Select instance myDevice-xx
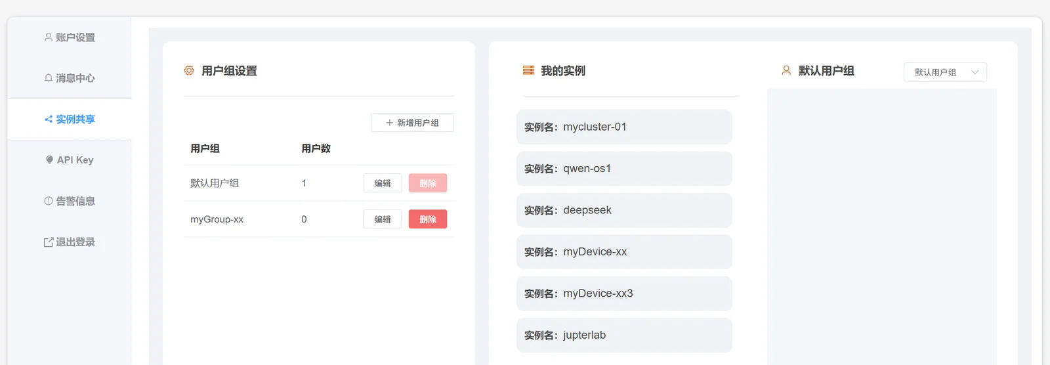 [x=624, y=252]
